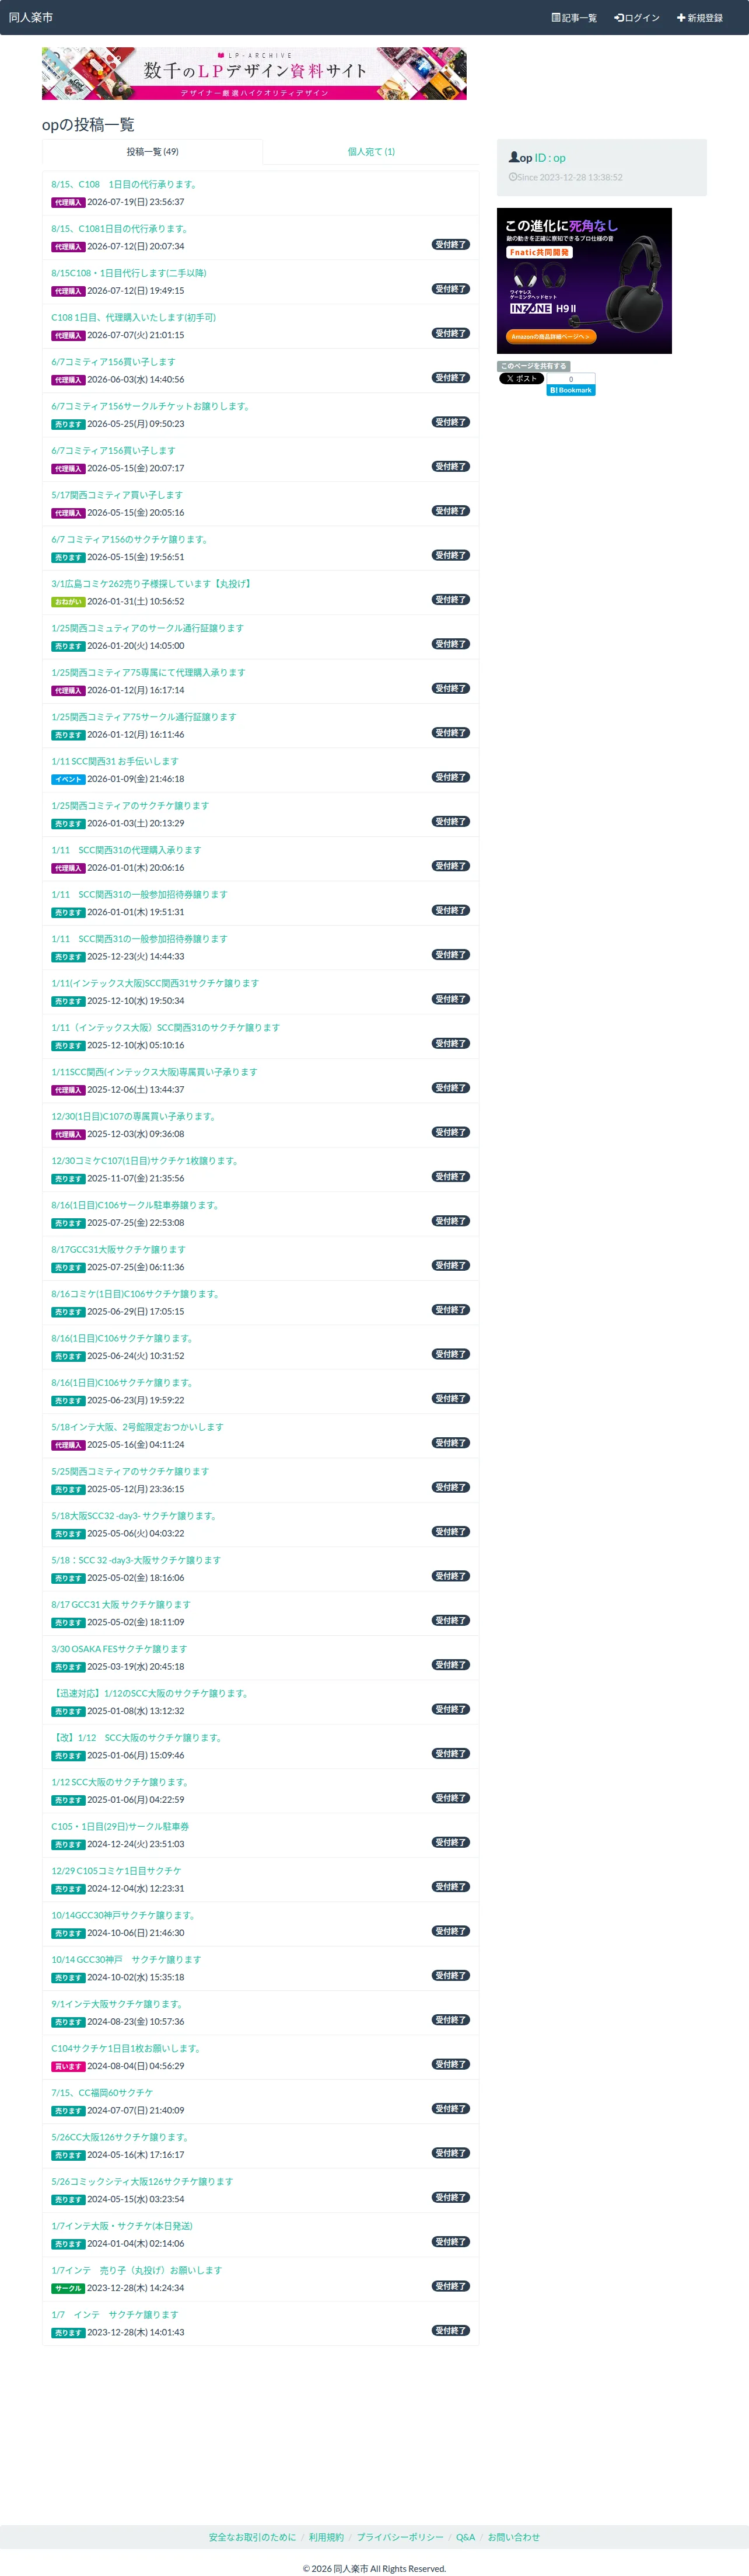Click the X ポスト share button
The image size is (749, 2576).
point(521,379)
